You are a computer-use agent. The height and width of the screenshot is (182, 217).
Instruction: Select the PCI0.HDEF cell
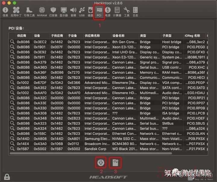196,118
